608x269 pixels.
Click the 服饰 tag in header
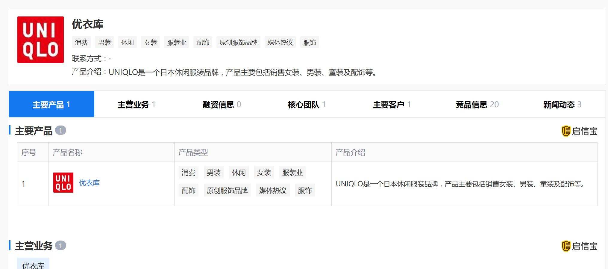(310, 42)
